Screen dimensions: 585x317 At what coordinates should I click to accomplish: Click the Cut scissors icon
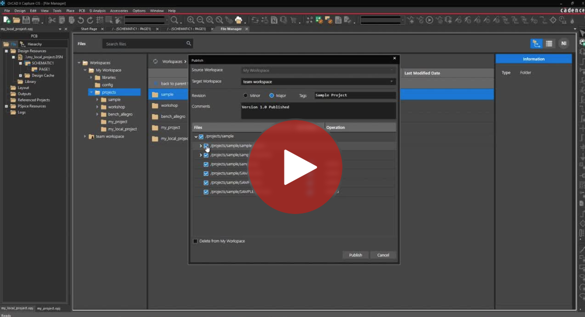(52, 20)
